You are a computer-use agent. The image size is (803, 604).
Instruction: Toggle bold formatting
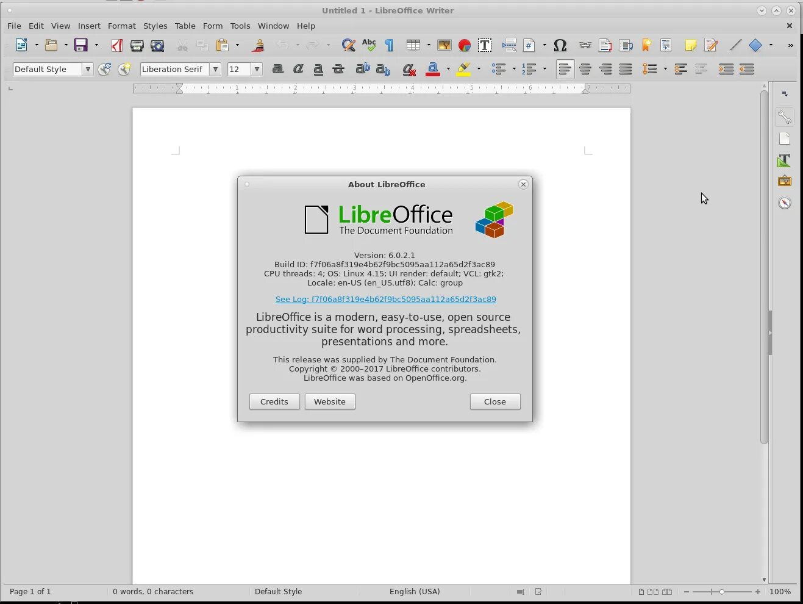277,70
